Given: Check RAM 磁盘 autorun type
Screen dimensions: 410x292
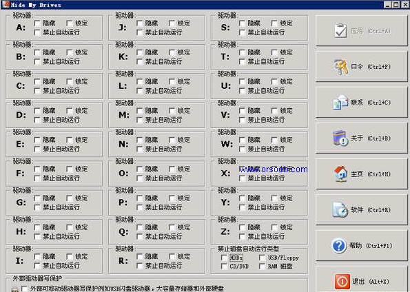Looking at the screenshot, I should pyautogui.click(x=262, y=266).
